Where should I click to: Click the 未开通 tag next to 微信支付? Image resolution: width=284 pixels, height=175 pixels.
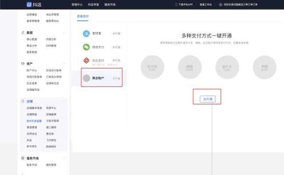[x=116, y=47]
